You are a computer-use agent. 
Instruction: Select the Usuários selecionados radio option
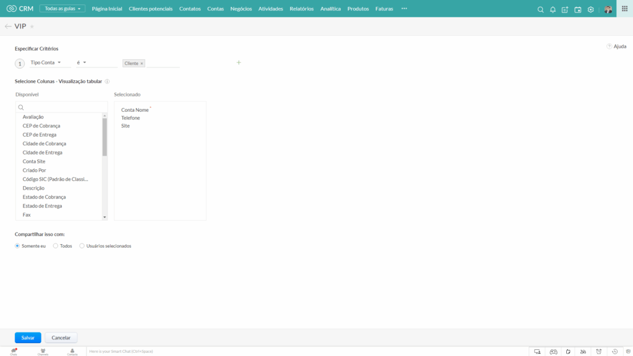pyautogui.click(x=82, y=246)
